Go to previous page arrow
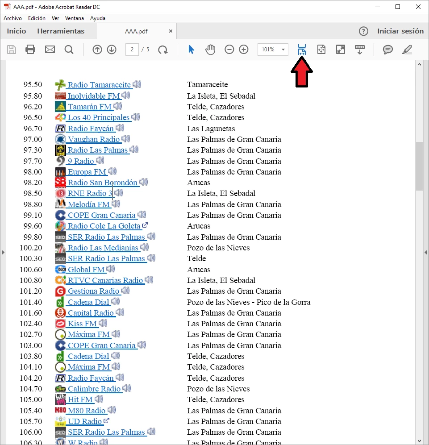The height and width of the screenshot is (445, 429). point(97,50)
